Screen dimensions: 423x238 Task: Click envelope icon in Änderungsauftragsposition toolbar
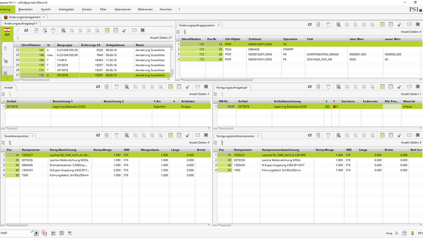tap(409, 24)
